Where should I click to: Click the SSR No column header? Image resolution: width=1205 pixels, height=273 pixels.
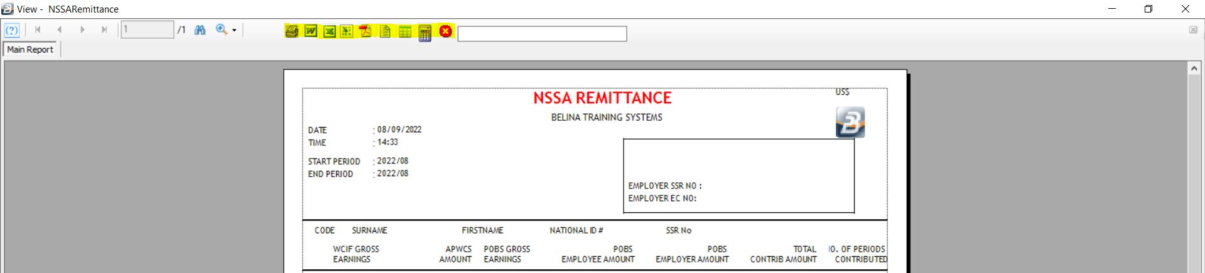pyautogui.click(x=678, y=230)
